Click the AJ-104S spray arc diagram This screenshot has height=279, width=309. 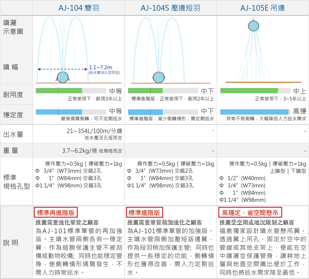(x=171, y=50)
